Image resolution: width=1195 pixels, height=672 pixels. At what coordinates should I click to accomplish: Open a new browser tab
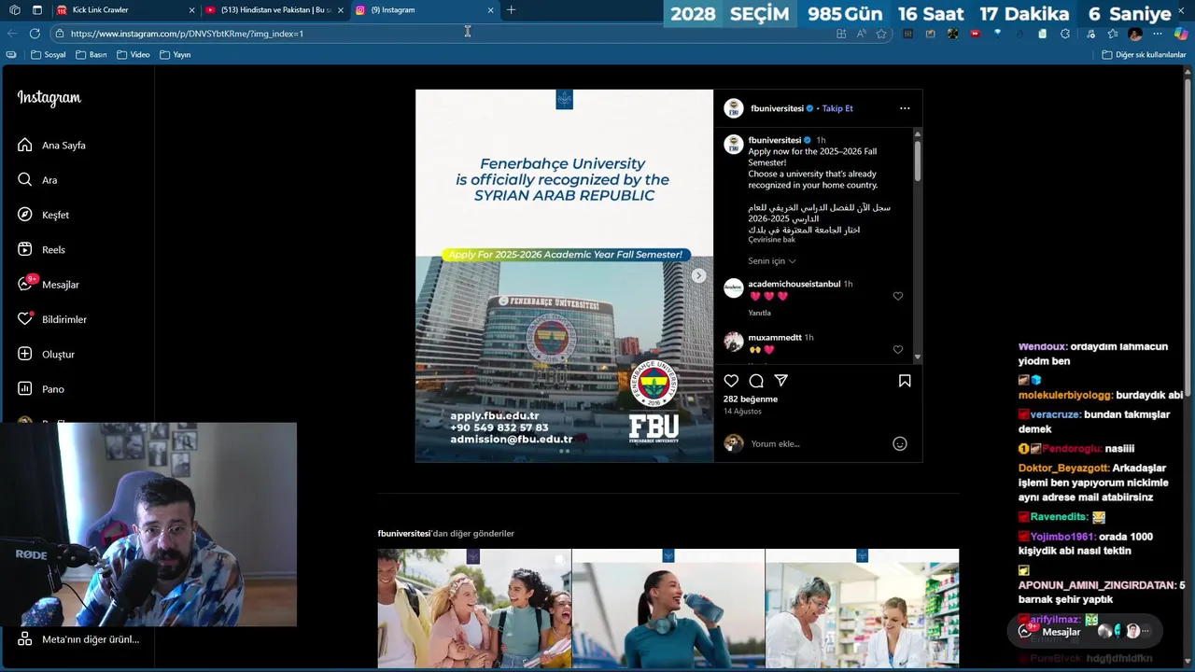point(511,10)
